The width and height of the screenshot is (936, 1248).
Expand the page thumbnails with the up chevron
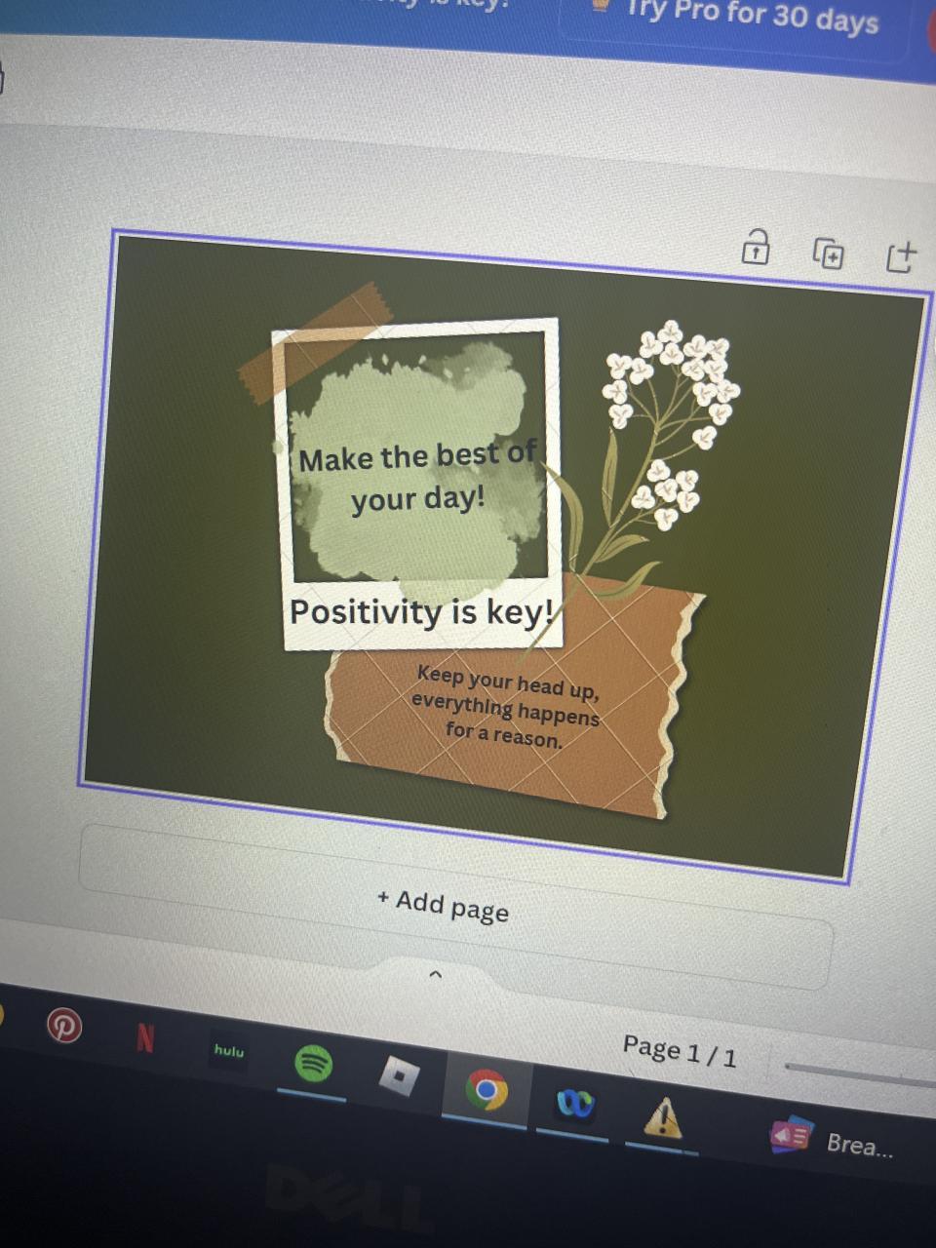coord(436,973)
